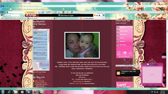
Task: Open the dropdown next to mail icon
Action: (45, 12)
